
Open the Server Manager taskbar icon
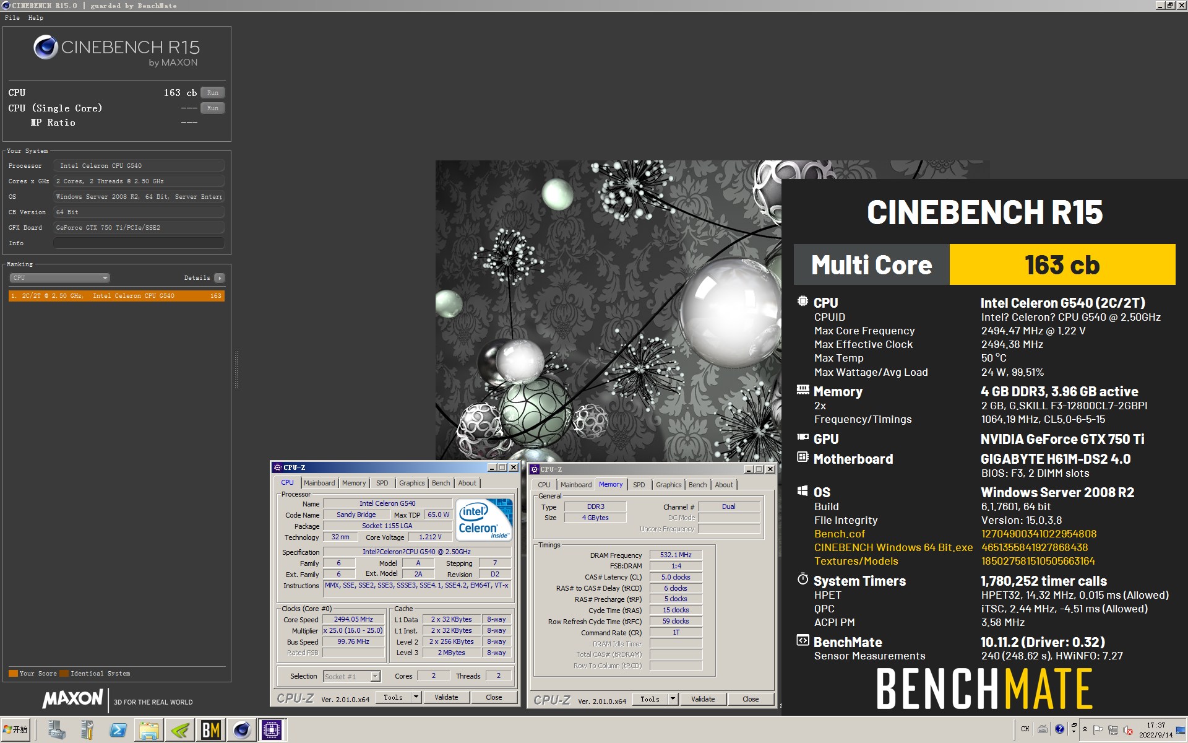pos(56,730)
